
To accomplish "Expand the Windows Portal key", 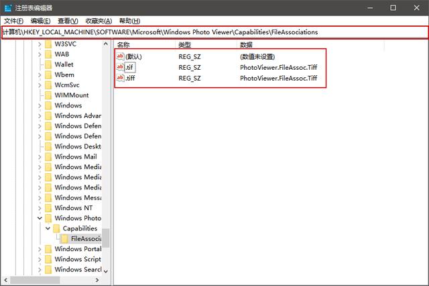I will tap(40, 249).
